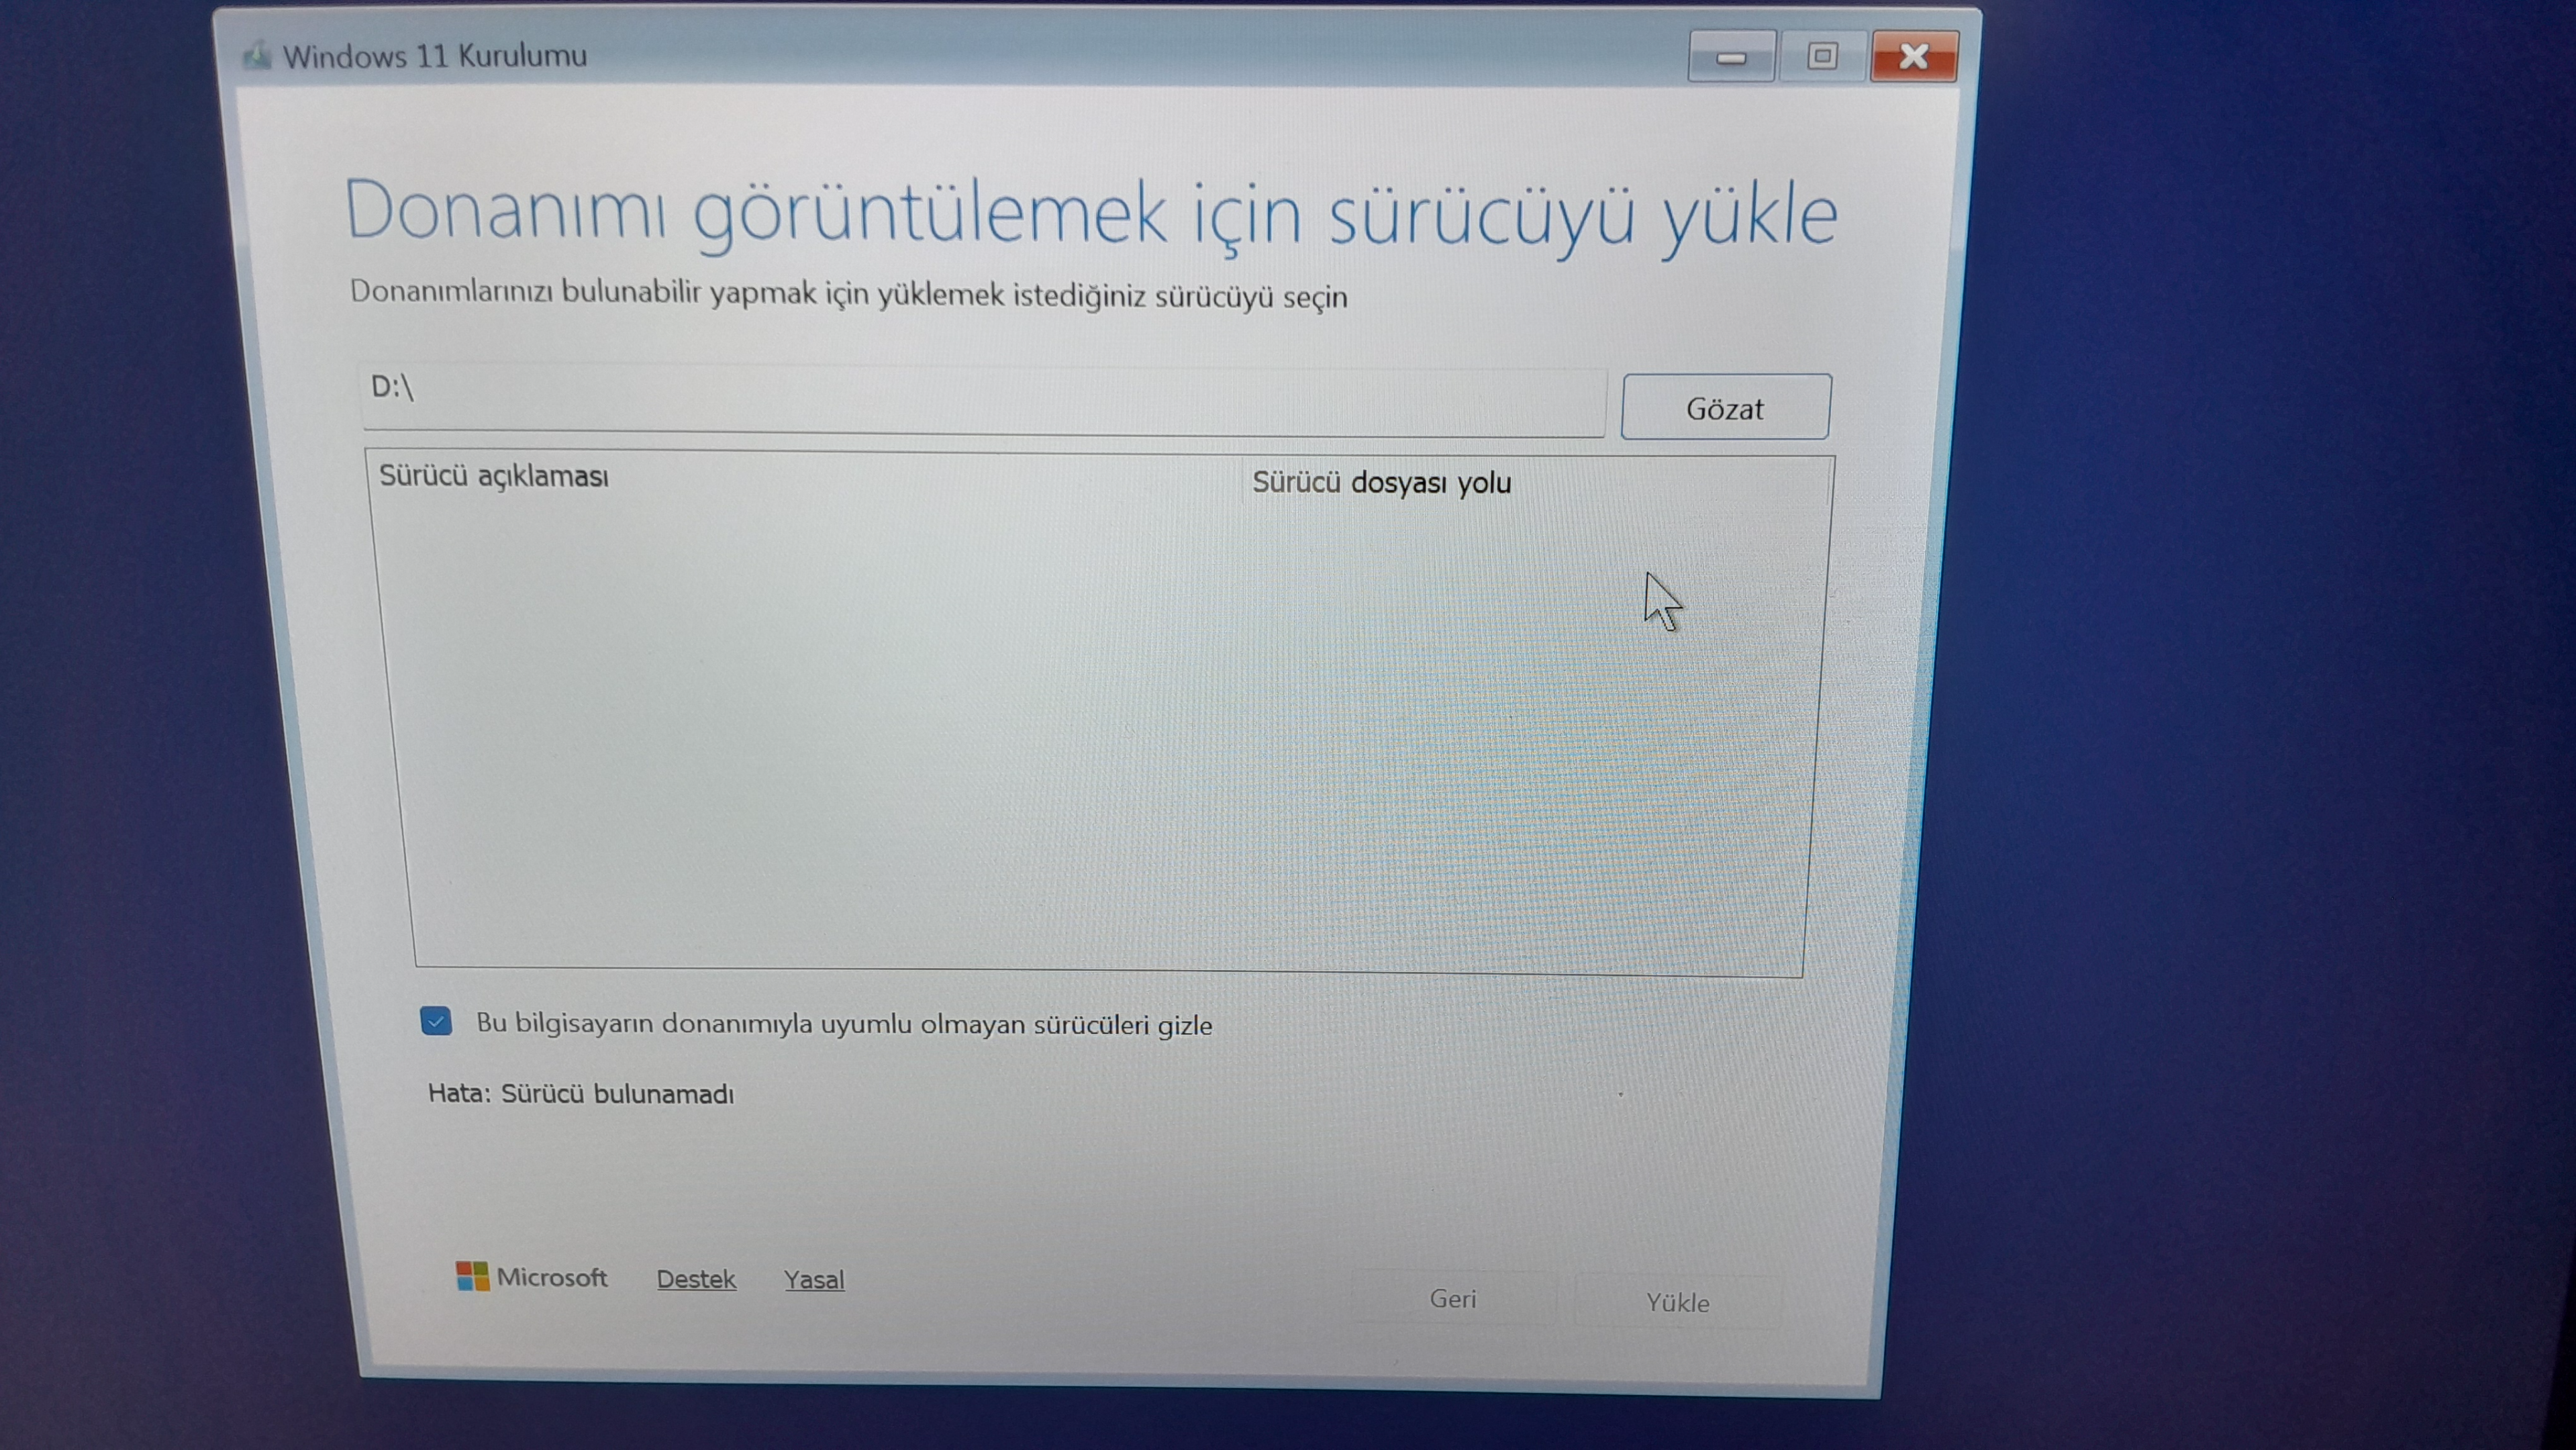Click the Windows 11 Kurulumu title text
The width and height of the screenshot is (2576, 1450).
pyautogui.click(x=435, y=56)
